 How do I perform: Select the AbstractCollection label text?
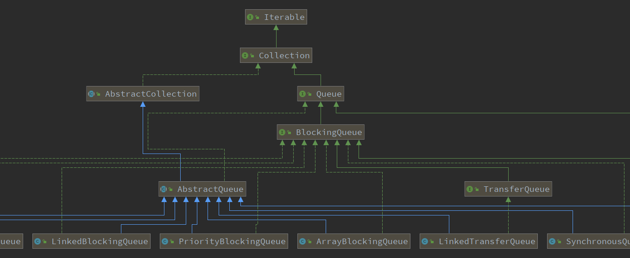(151, 94)
